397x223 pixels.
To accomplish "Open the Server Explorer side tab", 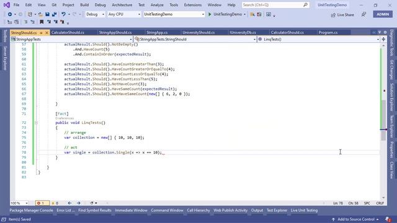I will click(5, 58).
